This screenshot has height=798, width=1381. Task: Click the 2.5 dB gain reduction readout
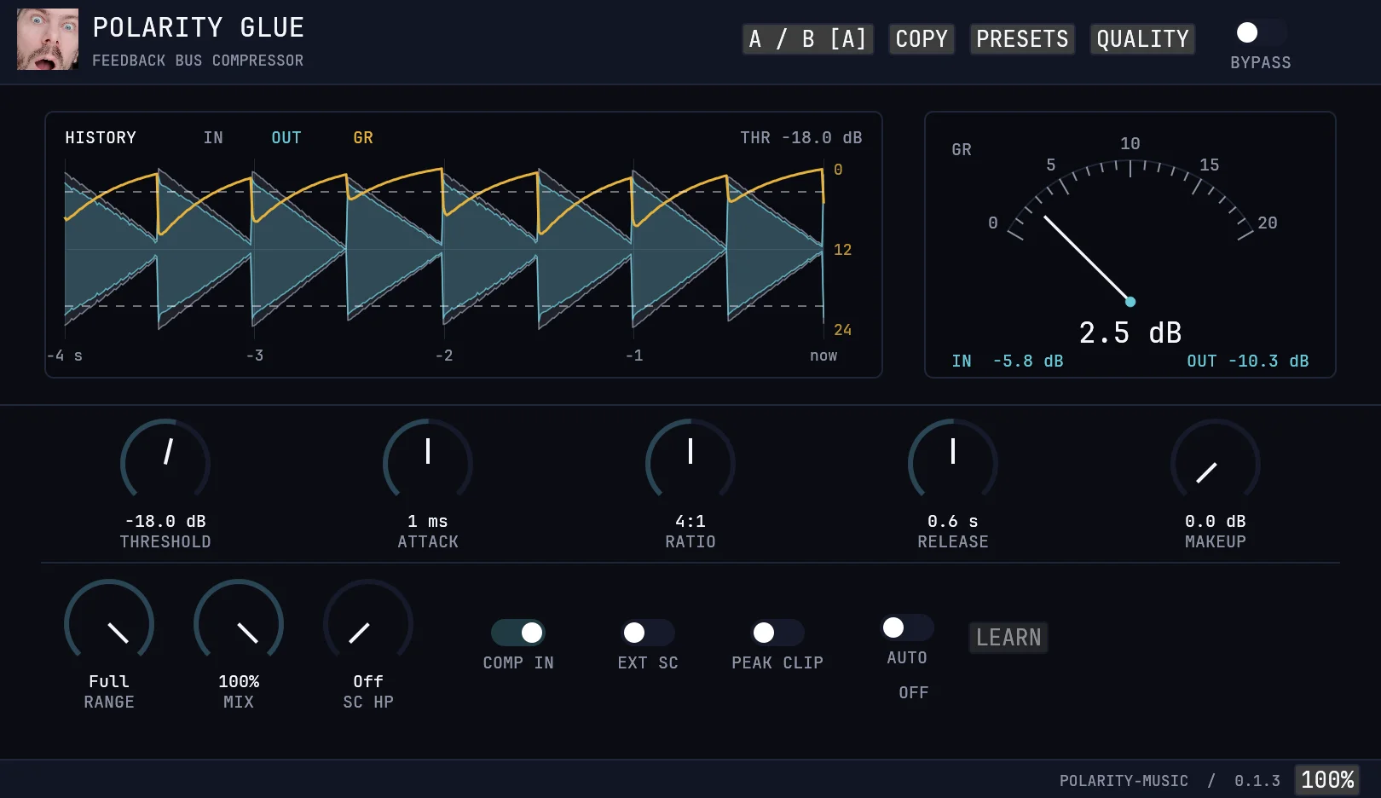(x=1130, y=332)
